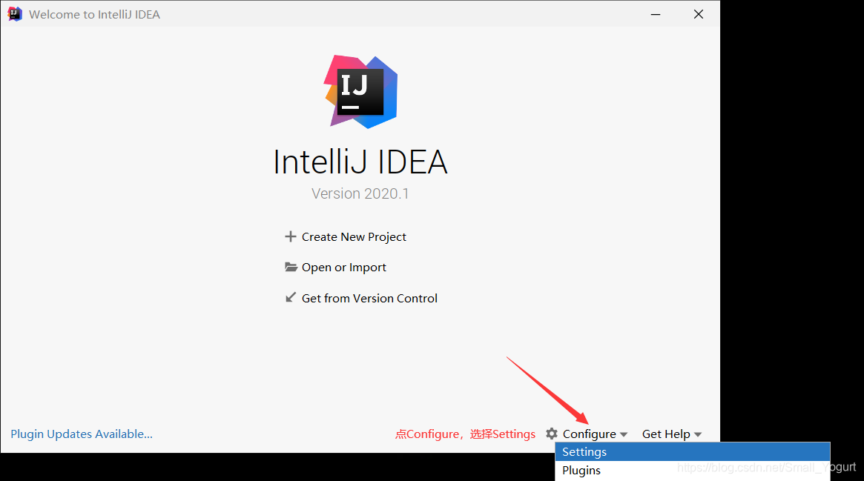The width and height of the screenshot is (864, 481).
Task: Click the Version 2020.1 text
Action: [x=360, y=193]
